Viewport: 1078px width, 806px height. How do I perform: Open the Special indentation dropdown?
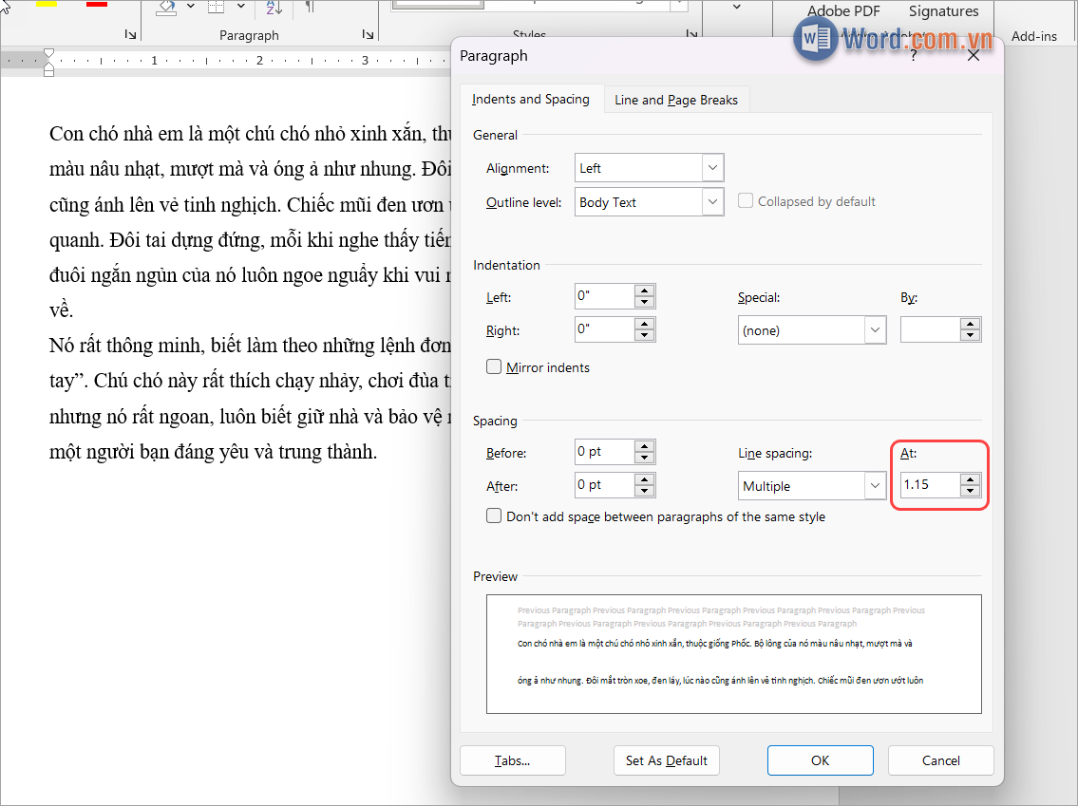tap(875, 330)
